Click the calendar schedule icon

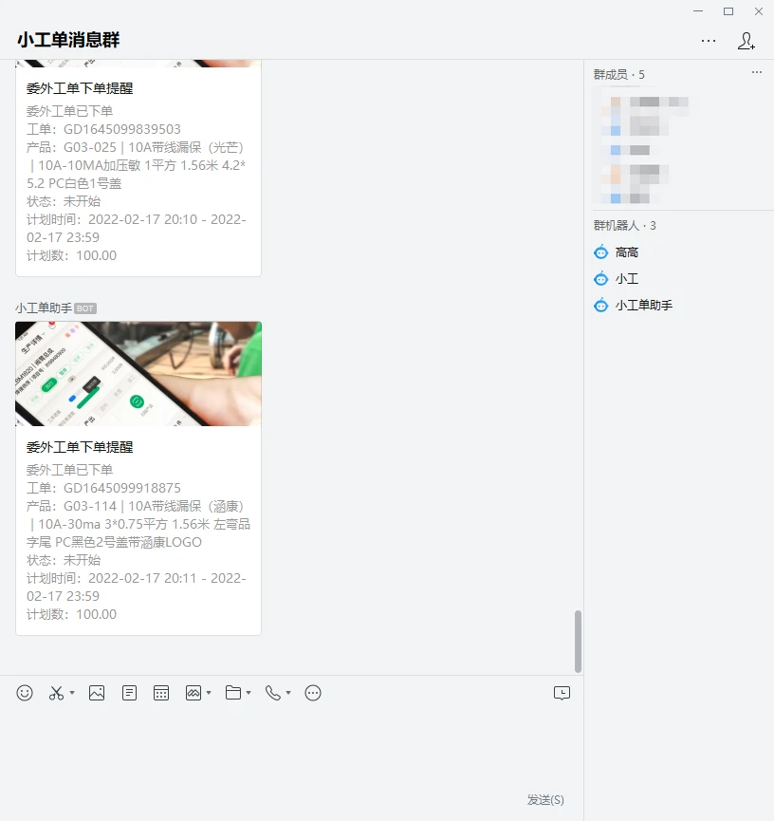(x=161, y=693)
